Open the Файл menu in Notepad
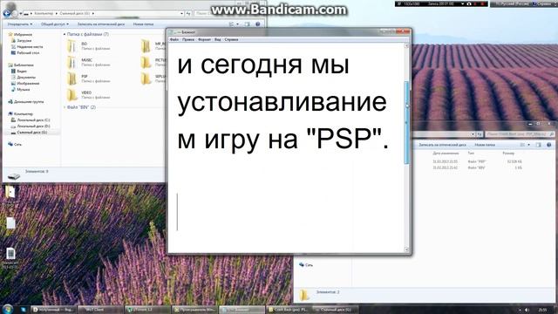 (x=174, y=39)
